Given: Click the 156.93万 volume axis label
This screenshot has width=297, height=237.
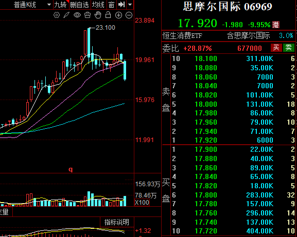Looking at the screenshot, I should coord(148,184).
